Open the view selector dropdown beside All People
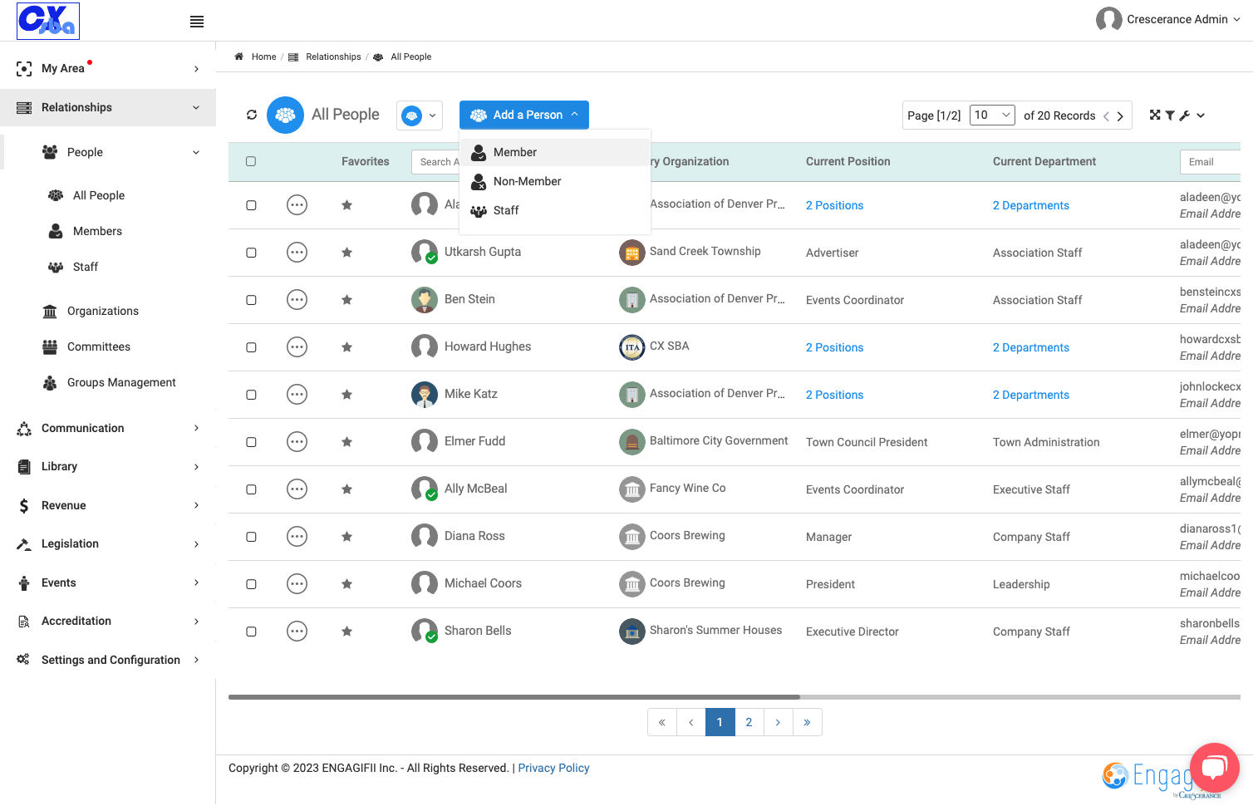The image size is (1253, 806). [420, 115]
